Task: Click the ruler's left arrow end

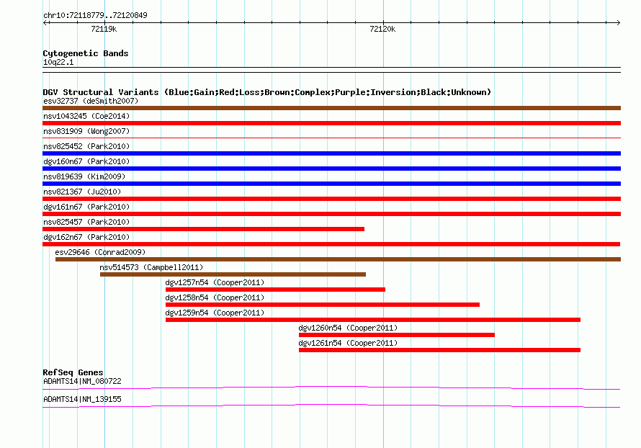Action: 46,22
